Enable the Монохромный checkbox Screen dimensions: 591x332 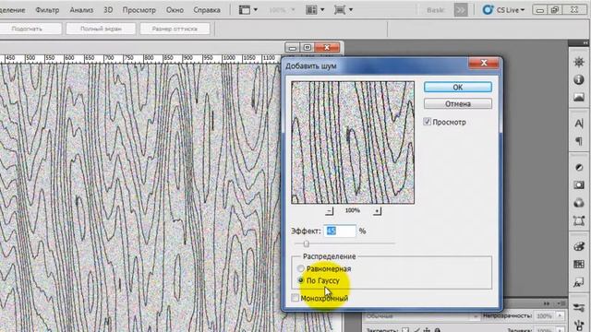point(295,298)
